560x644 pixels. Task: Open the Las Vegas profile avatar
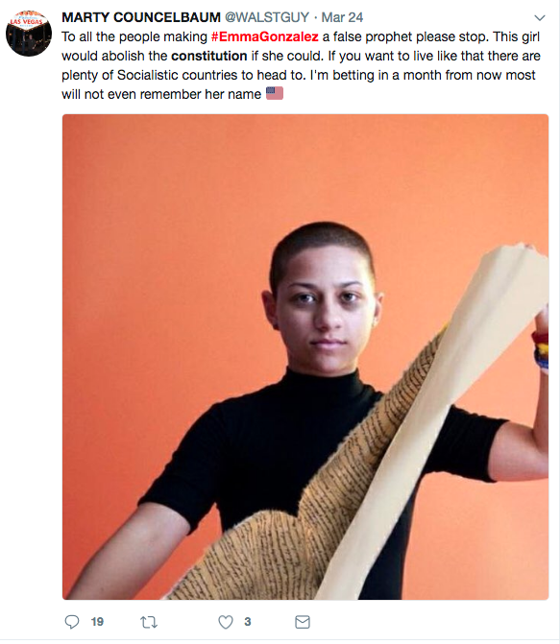[x=29, y=34]
